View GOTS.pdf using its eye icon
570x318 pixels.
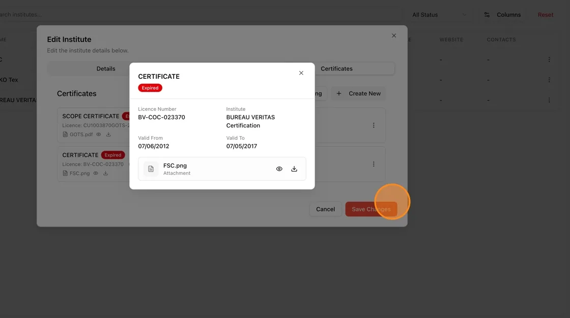99,134
